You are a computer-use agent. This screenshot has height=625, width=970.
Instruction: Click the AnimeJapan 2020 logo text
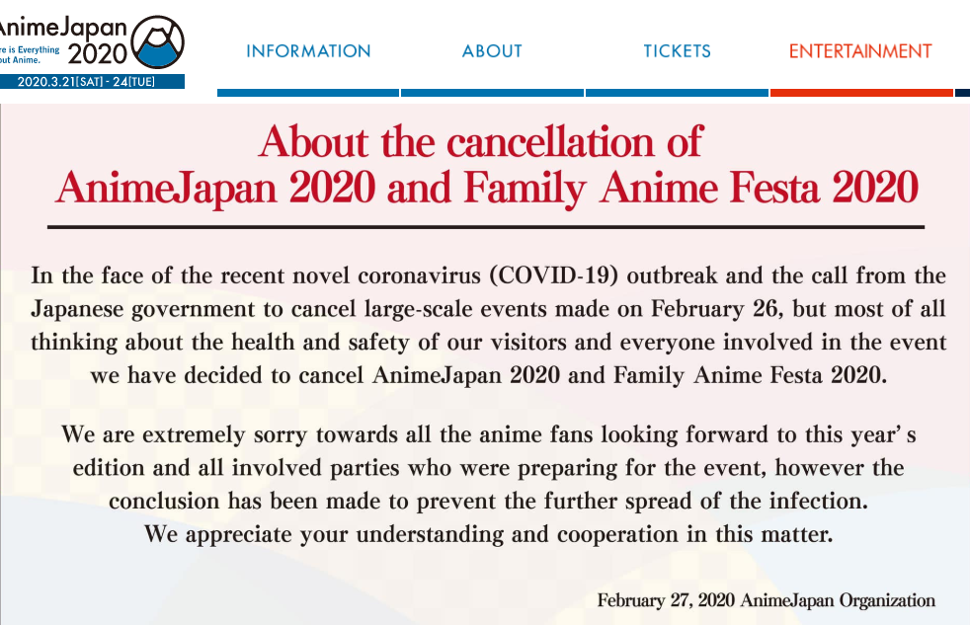pyautogui.click(x=63, y=41)
